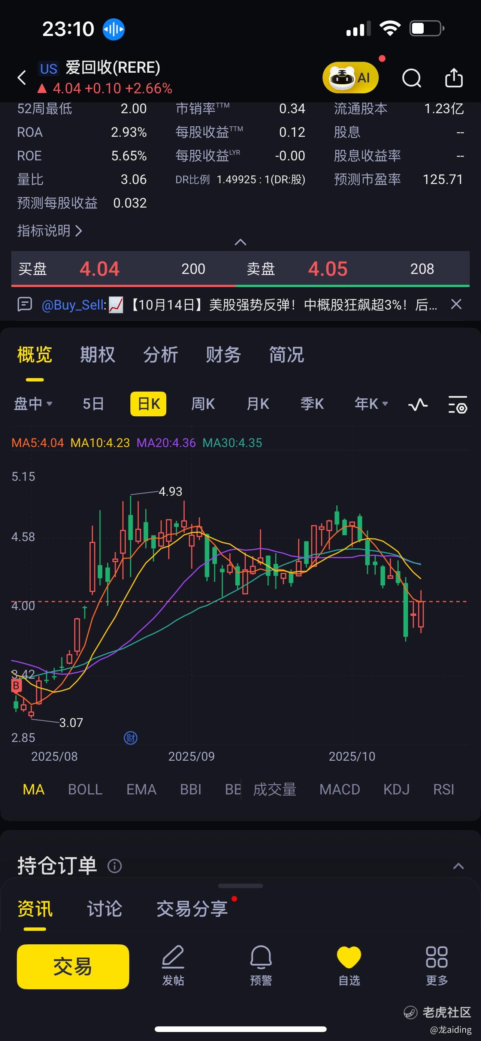Image resolution: width=481 pixels, height=1041 pixels.
Task: Select the RSI indicator
Action: tap(444, 789)
